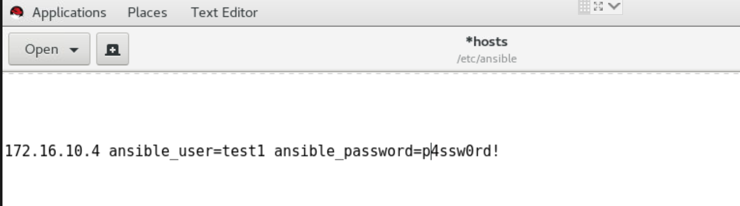Click the *hosts document title
The image size is (740, 206).
[x=486, y=42]
